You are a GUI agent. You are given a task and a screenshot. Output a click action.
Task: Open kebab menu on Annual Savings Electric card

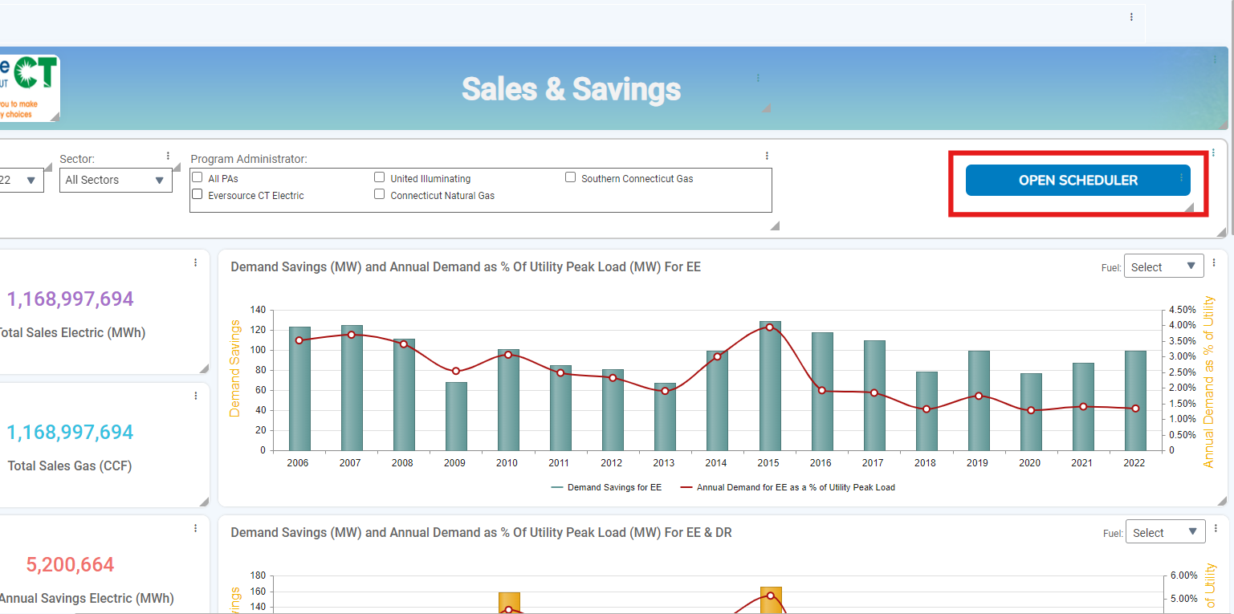coord(195,528)
